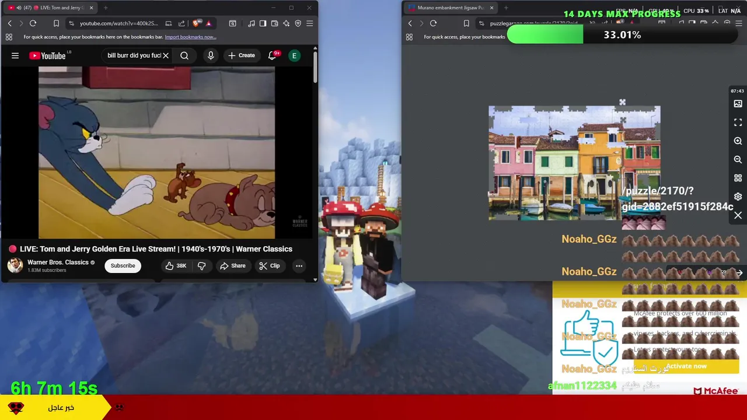
Task: Subscribe to Warner Bros. Classics
Action: tap(123, 265)
